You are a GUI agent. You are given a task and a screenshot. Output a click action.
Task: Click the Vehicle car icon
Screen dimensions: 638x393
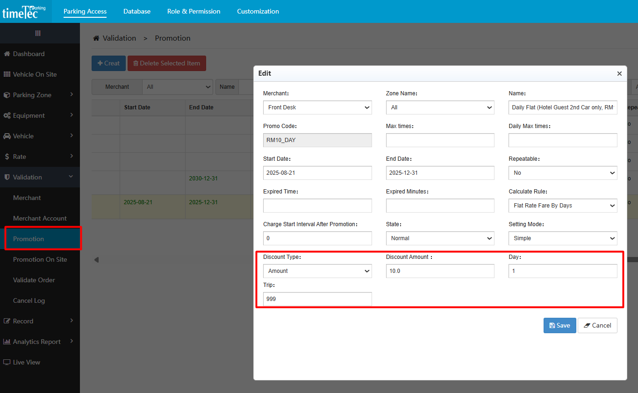(x=7, y=136)
